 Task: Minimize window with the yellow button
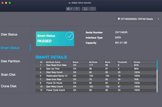tap(6, 3)
